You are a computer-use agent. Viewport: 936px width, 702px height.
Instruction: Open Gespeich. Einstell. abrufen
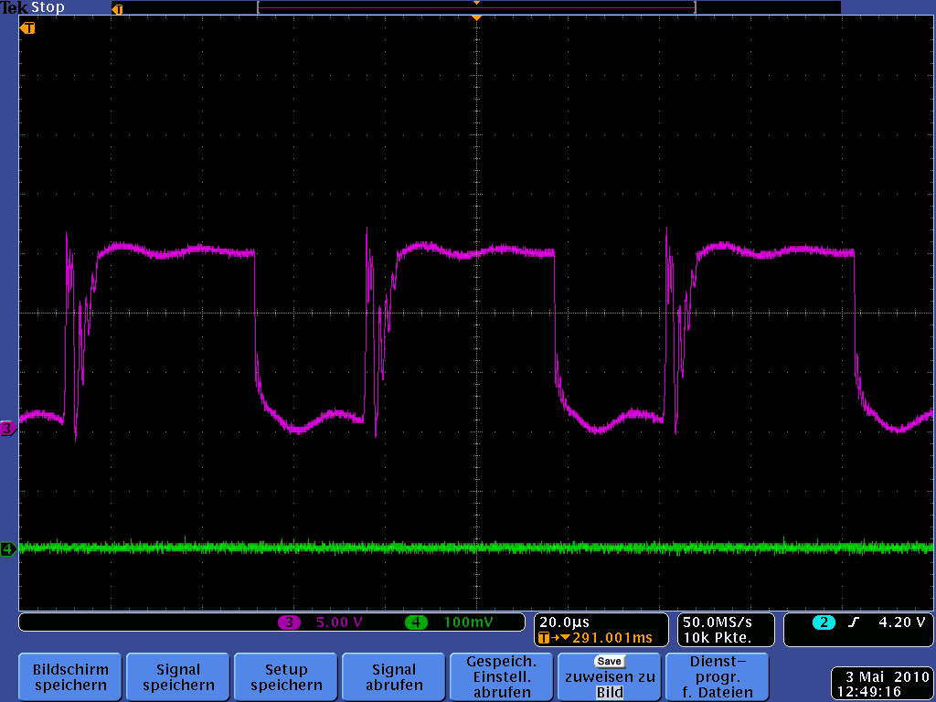(x=502, y=677)
